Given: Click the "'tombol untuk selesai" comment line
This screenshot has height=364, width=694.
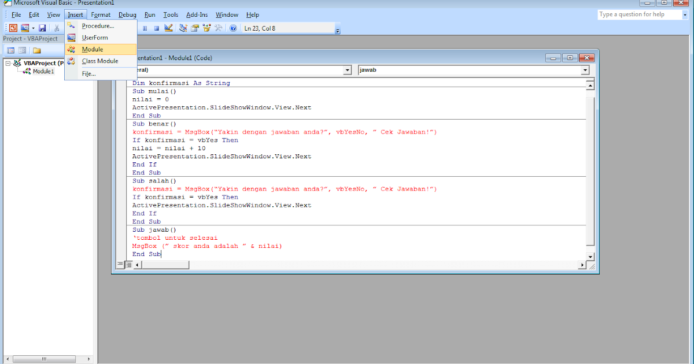Looking at the screenshot, I should (175, 238).
